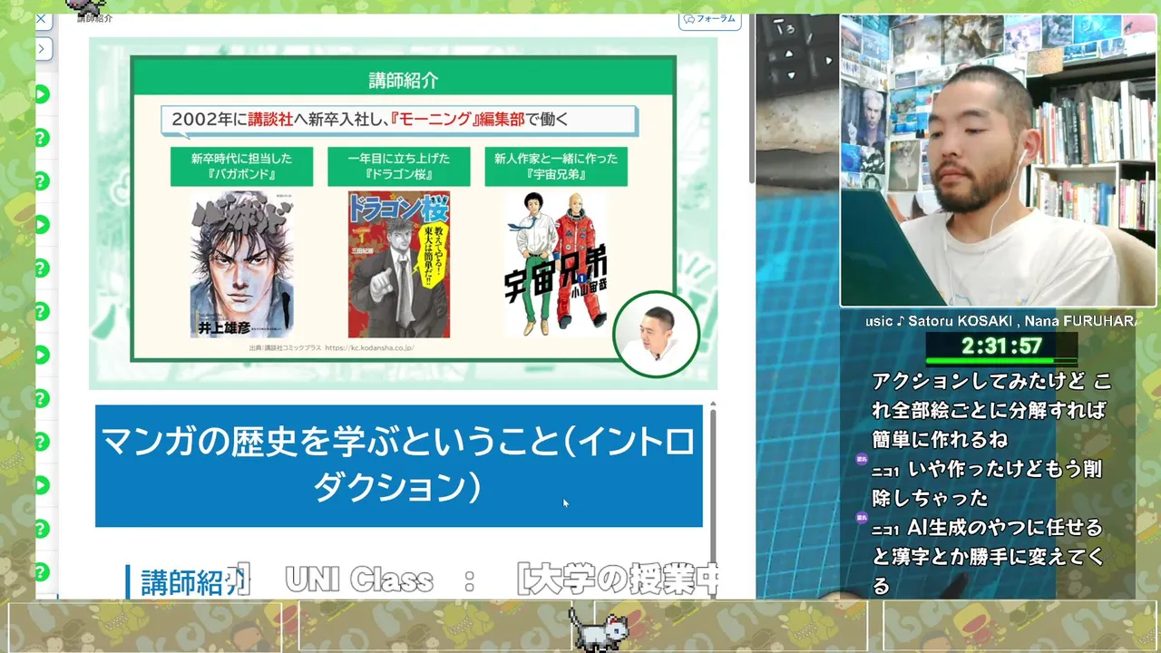Click the instructor's circular video bubble
Screen dimensions: 1161x653
[656, 336]
